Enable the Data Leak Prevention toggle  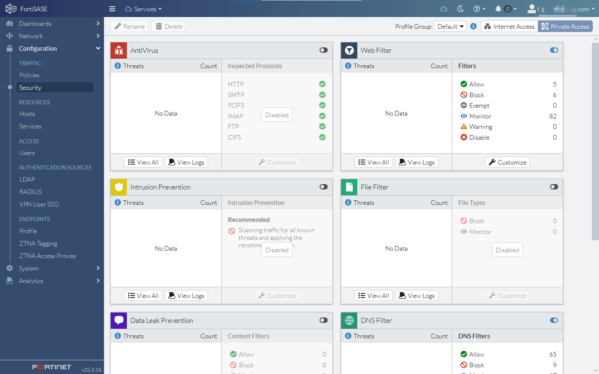point(324,320)
